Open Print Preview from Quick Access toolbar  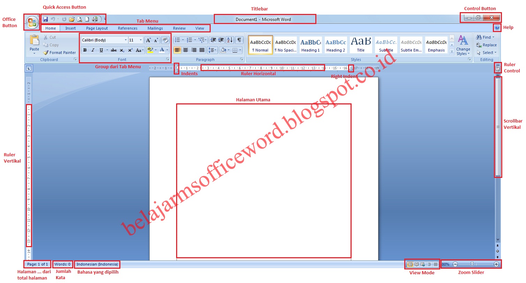(80, 19)
